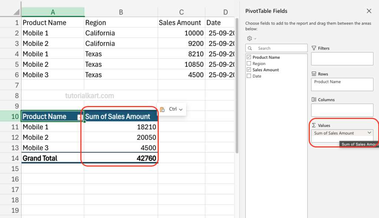Open the gear icon's dropdown arrow
This screenshot has height=218, width=379.
click(x=255, y=38)
